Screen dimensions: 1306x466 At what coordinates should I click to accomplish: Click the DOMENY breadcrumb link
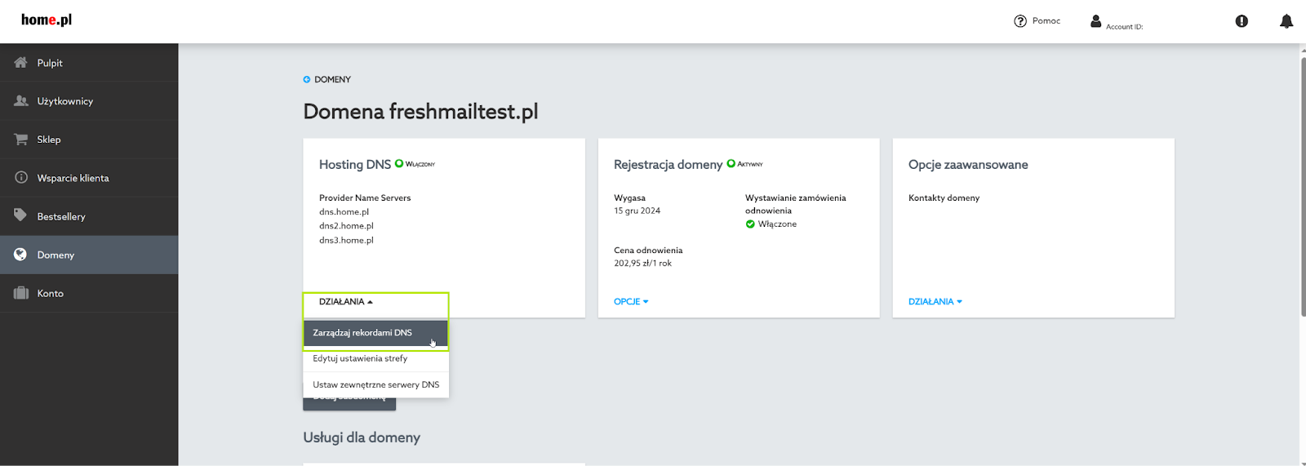point(332,79)
